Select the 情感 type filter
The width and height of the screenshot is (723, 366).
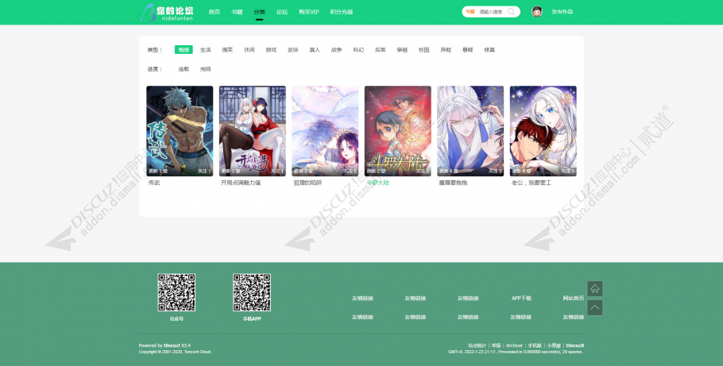[184, 50]
